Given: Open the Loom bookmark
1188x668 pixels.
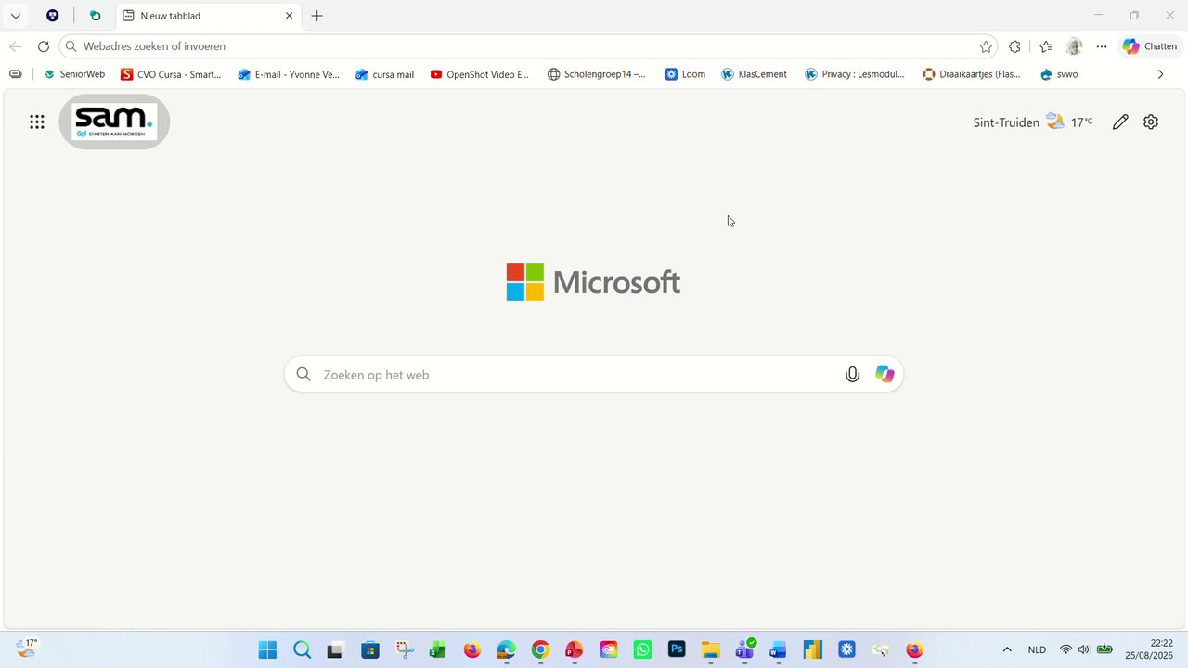Looking at the screenshot, I should [x=685, y=74].
